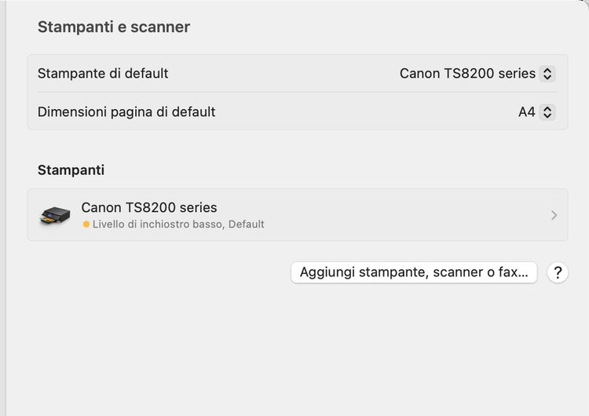Click the Livello di inchiostro basso status text
This screenshot has width=589, height=416.
pos(157,224)
